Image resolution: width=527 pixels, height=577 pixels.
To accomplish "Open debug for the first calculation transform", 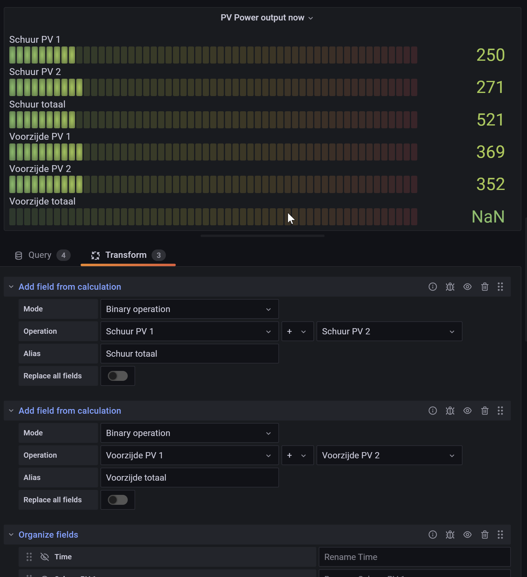I will pos(450,287).
